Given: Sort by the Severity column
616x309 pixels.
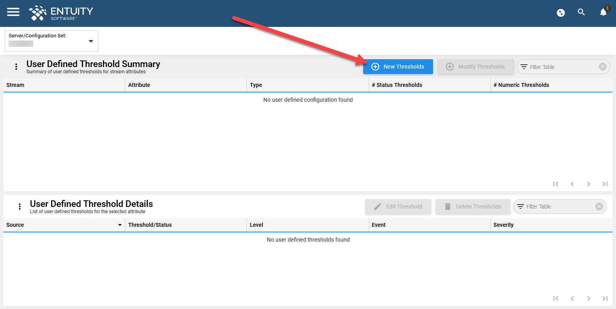Looking at the screenshot, I should (551, 225).
